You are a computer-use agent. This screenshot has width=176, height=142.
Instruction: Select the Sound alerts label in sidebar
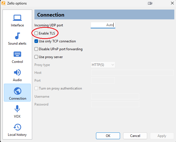coord(17,43)
